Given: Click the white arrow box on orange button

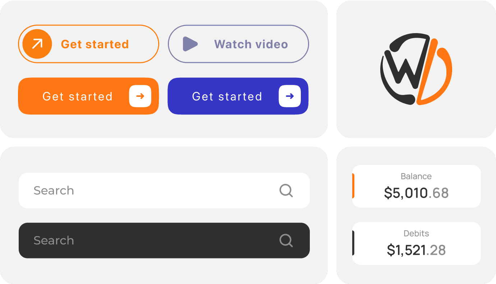Looking at the screenshot, I should coord(140,96).
